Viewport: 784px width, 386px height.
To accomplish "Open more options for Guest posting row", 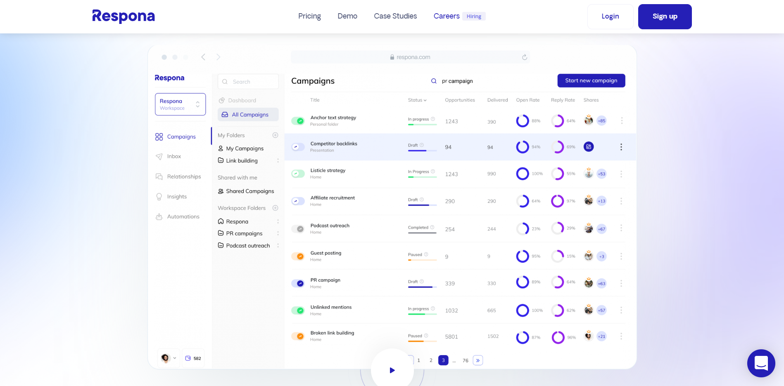I will [x=621, y=256].
